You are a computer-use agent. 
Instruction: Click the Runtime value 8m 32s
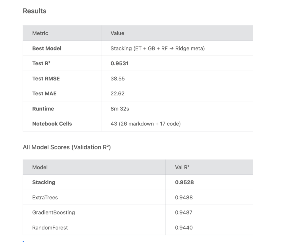120,109
